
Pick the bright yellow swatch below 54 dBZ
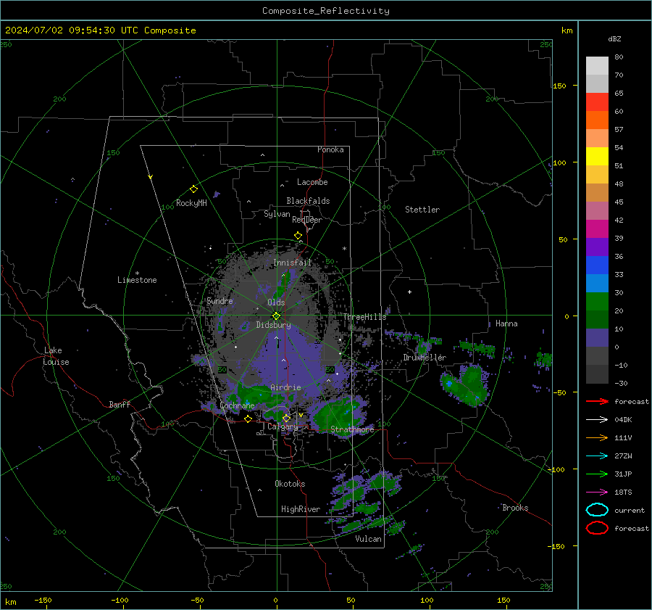597,157
